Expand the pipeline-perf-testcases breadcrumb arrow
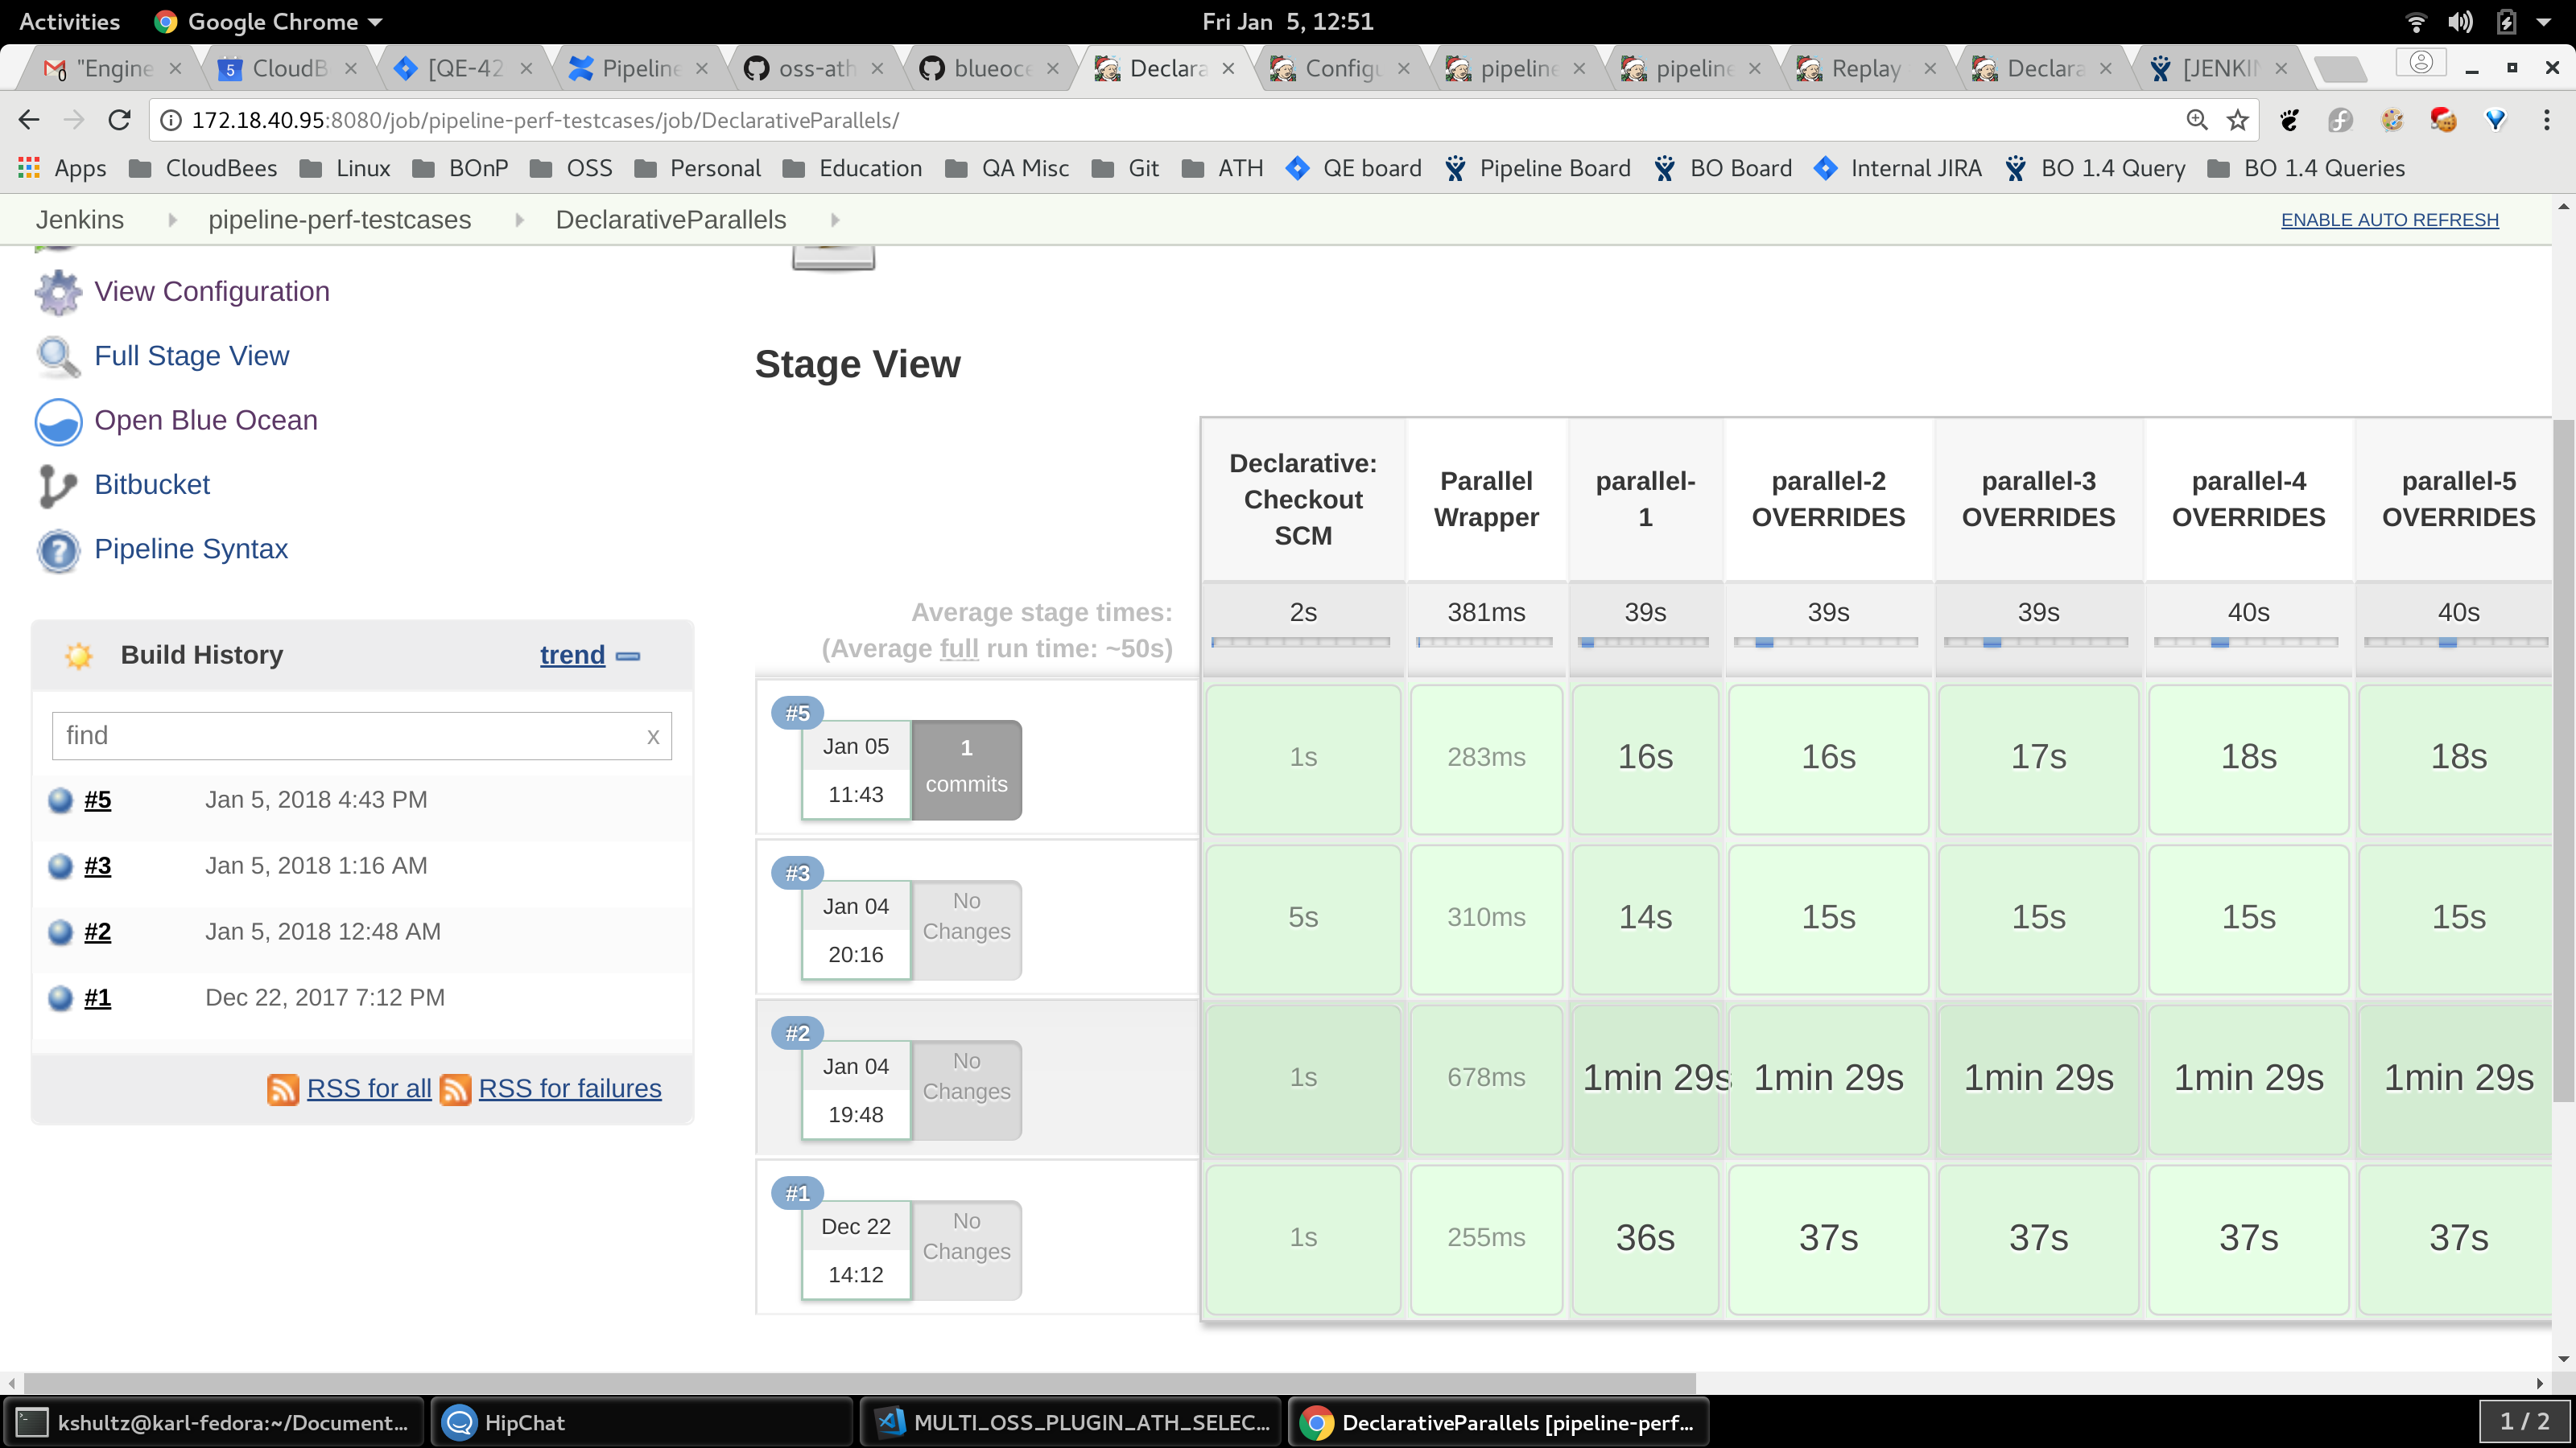This screenshot has width=2576, height=1448. click(519, 220)
